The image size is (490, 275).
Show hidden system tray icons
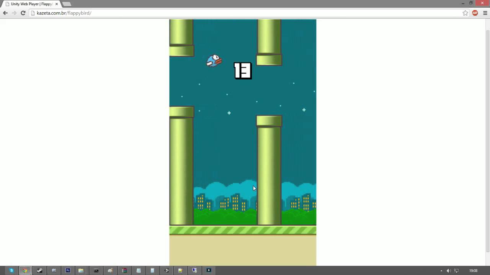coord(441,271)
